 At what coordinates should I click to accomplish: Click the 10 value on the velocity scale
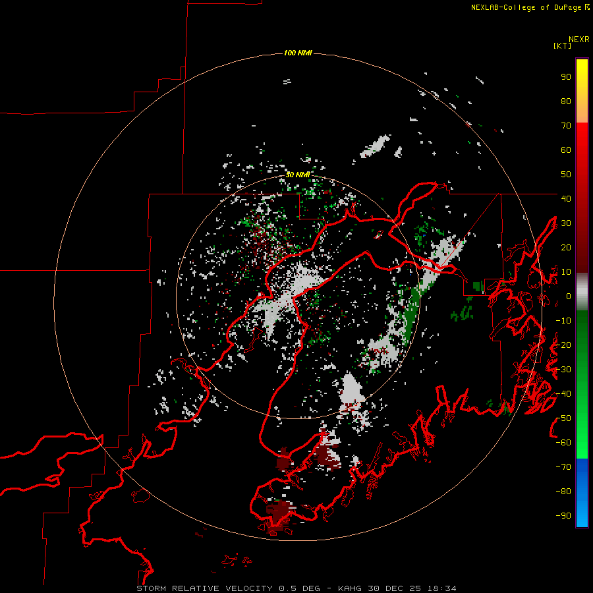click(566, 272)
